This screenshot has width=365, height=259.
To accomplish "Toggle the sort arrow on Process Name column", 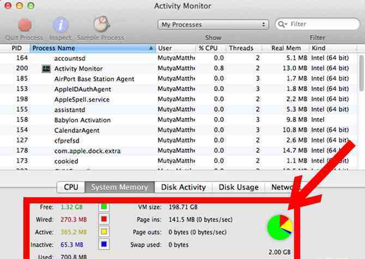I will (x=151, y=48).
